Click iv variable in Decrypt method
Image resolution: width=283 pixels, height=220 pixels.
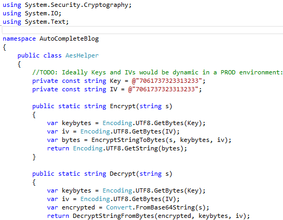pos(65,199)
